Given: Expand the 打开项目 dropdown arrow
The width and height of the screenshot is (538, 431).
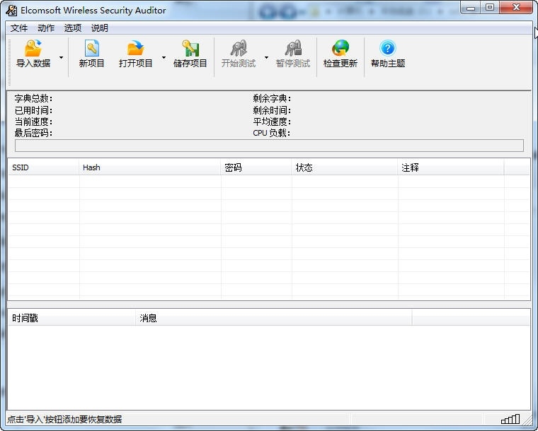Looking at the screenshot, I should tap(164, 57).
